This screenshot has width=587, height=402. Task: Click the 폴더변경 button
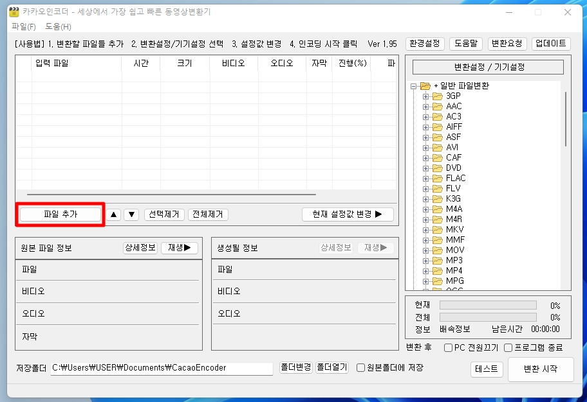pos(295,367)
